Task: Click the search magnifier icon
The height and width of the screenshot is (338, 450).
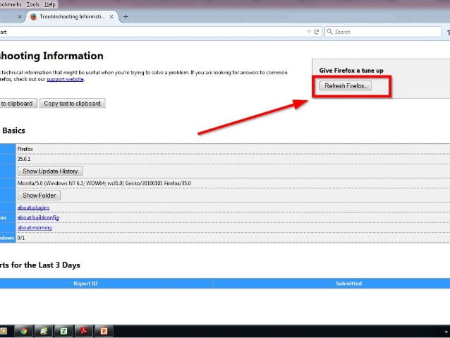Action: pos(329,31)
